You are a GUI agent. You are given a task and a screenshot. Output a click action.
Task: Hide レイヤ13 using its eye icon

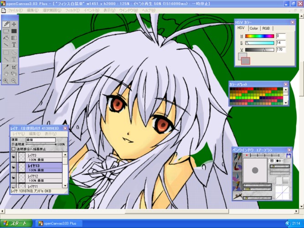click(x=13, y=168)
